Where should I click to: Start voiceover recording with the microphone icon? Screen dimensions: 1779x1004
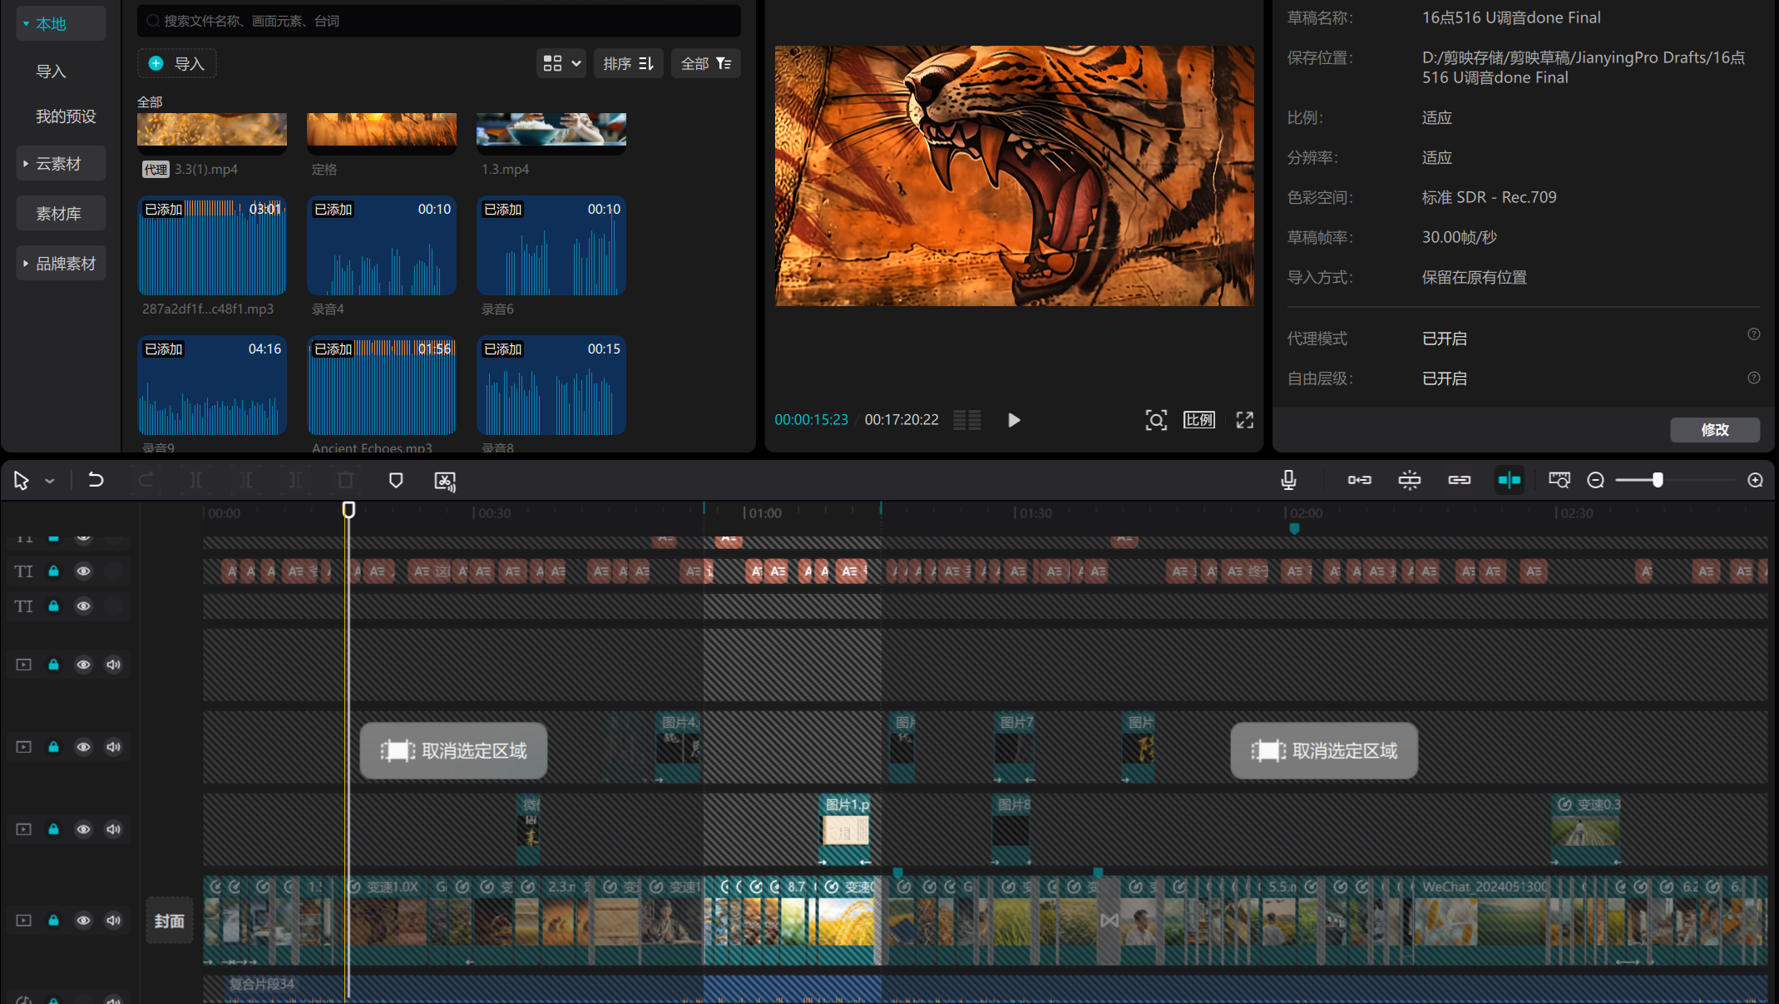[x=1288, y=480]
